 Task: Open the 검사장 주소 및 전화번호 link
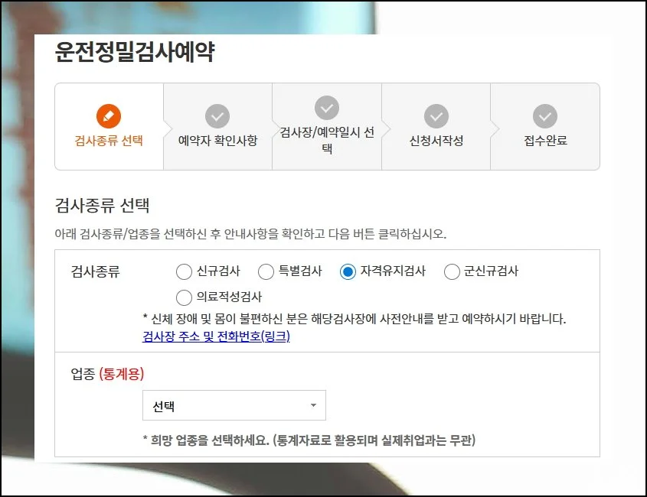(216, 336)
